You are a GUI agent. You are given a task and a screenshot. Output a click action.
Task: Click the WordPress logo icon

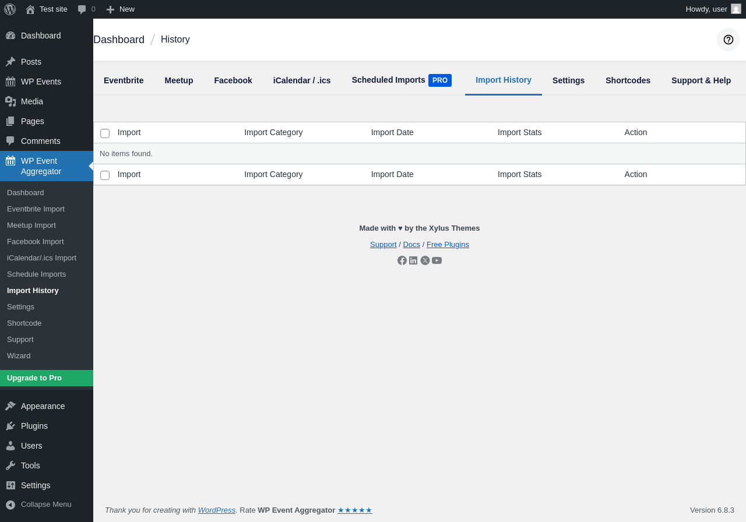coord(10,9)
